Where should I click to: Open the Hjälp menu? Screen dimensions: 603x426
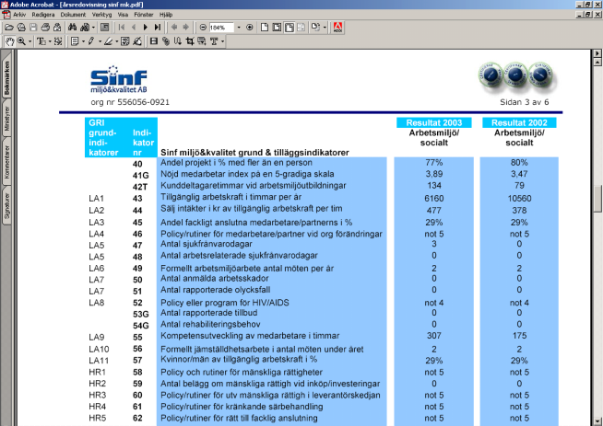click(x=166, y=15)
